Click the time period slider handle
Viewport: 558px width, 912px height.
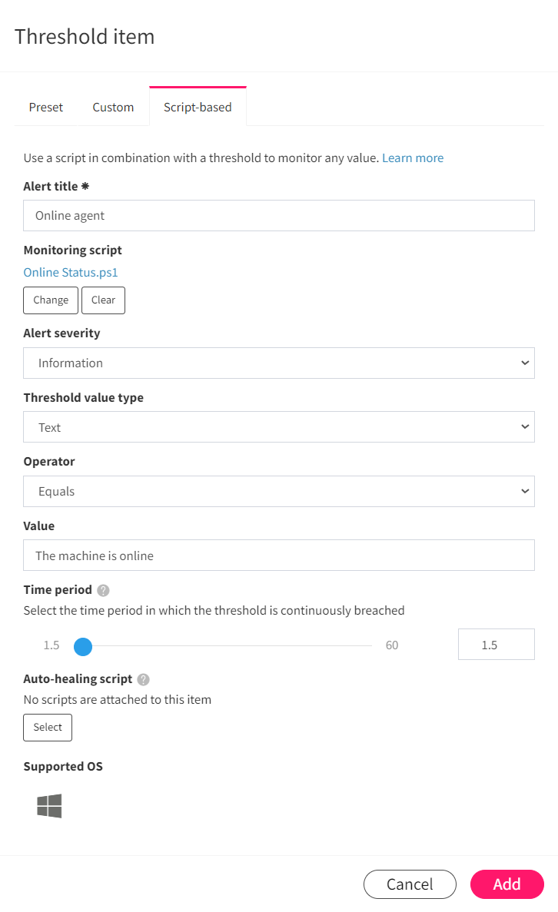tap(83, 646)
